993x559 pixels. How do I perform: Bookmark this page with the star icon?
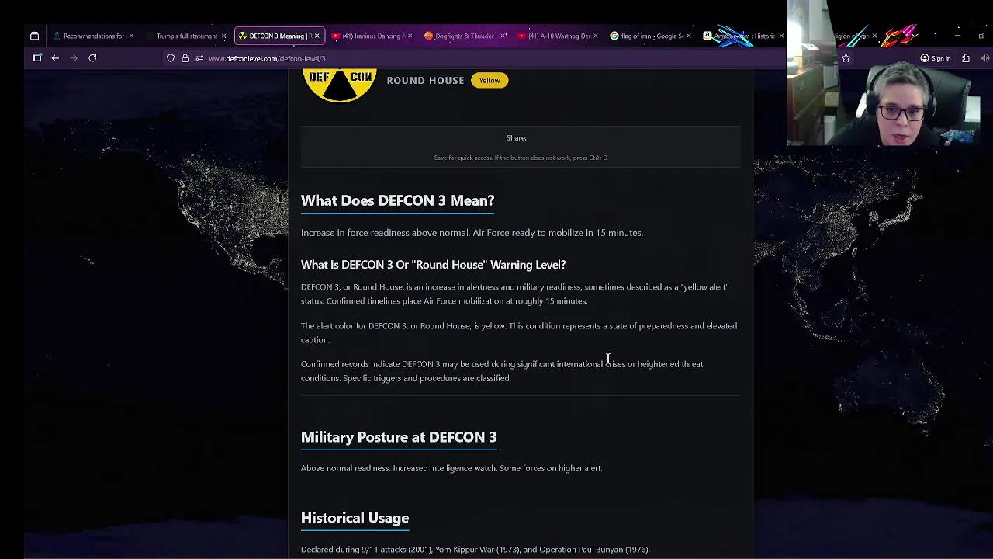point(846,58)
